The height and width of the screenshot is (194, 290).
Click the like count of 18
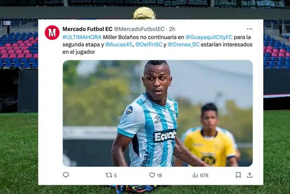(159, 175)
